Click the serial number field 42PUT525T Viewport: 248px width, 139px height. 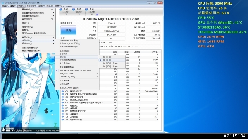point(111,27)
